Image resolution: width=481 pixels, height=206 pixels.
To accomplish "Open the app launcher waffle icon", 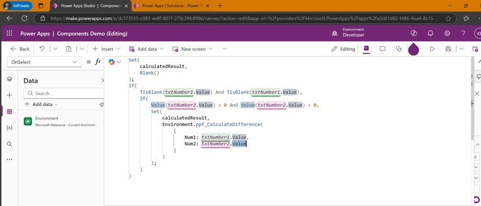I will 10,33.
